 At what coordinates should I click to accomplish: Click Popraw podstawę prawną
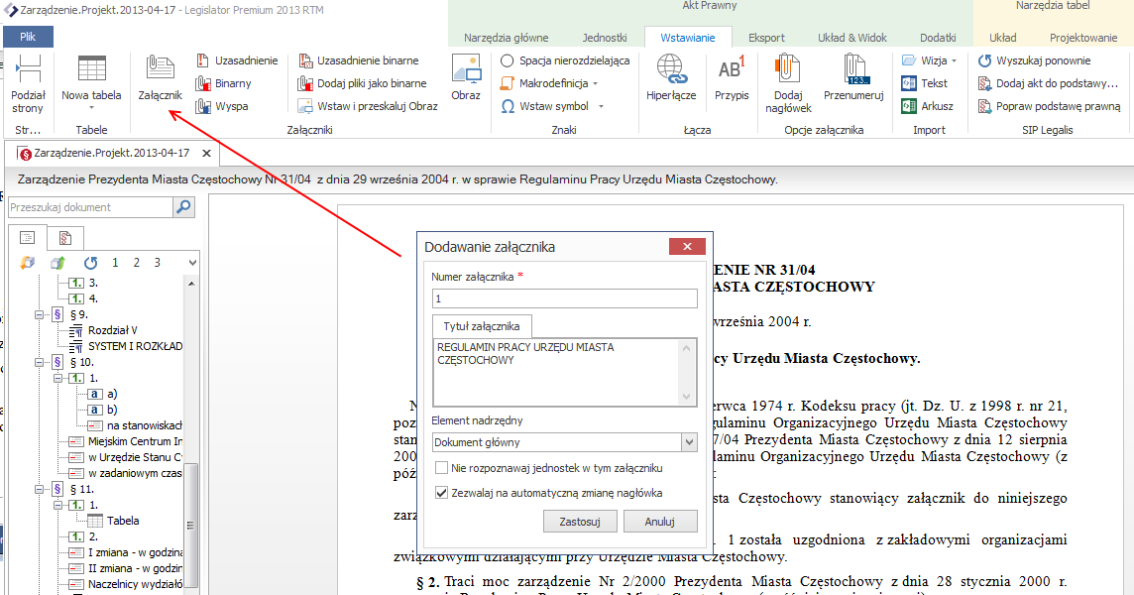(1050, 106)
